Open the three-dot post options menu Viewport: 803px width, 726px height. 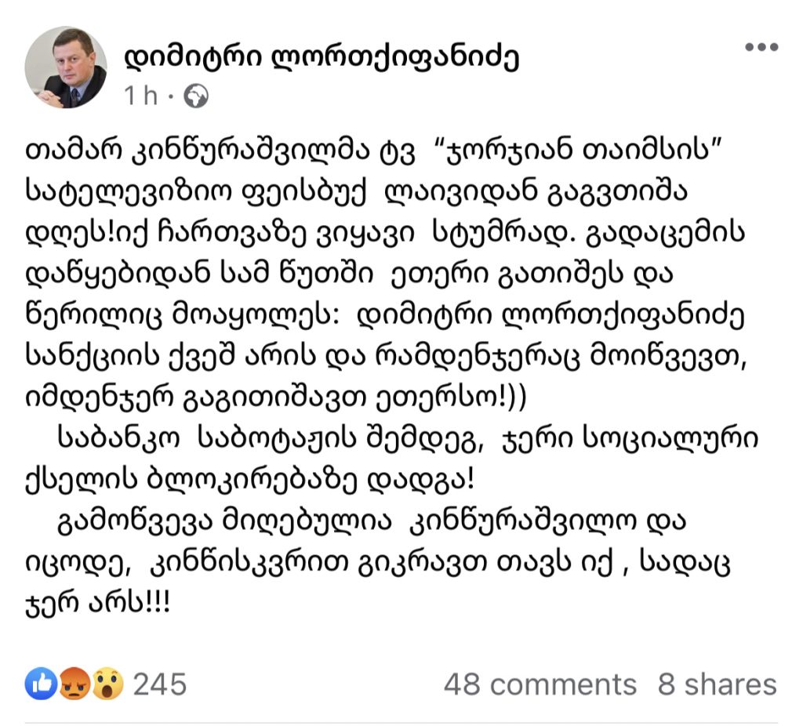click(761, 47)
